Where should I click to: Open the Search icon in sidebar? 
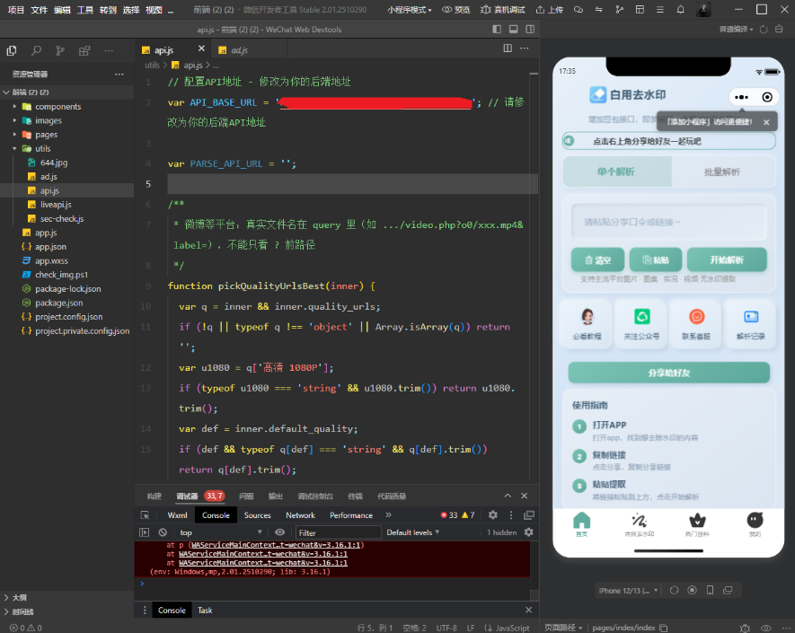(36, 50)
